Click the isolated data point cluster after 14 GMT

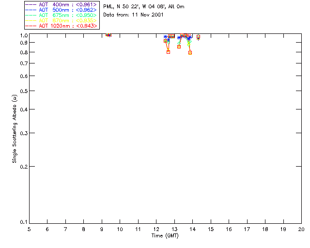pos(198,37)
